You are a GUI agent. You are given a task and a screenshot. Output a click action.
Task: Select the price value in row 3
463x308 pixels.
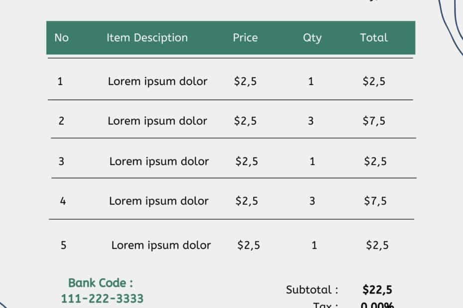247,161
